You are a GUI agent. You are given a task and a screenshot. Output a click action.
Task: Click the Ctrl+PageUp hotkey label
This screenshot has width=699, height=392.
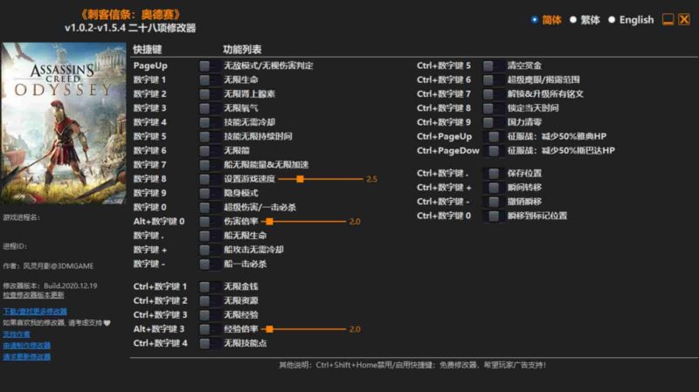pyautogui.click(x=444, y=137)
